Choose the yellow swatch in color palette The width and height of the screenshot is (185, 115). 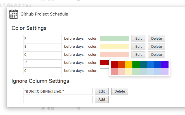(129, 64)
